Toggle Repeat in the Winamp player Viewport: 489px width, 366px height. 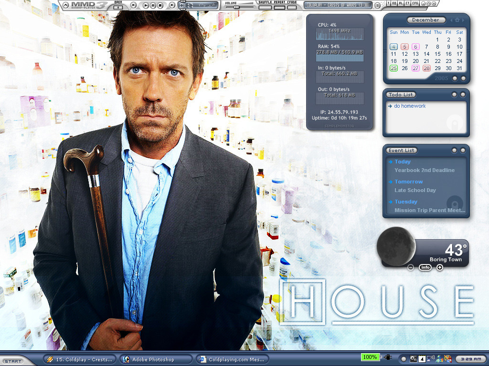(x=279, y=8)
